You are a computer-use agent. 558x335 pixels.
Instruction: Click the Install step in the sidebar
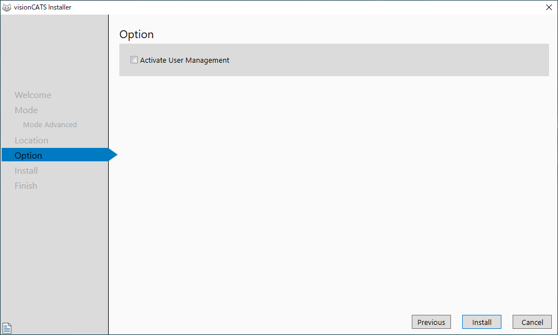[26, 171]
